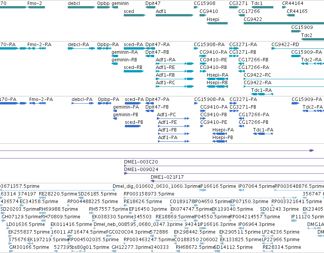Image resolution: width=324 pixels, height=253 pixels.
Task: Select protein CG9410-PE label
Action: 214,122
